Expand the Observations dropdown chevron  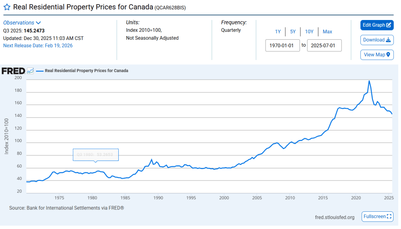[x=38, y=23]
